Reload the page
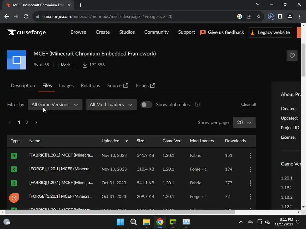This screenshot has width=306, height=229. 26,16
